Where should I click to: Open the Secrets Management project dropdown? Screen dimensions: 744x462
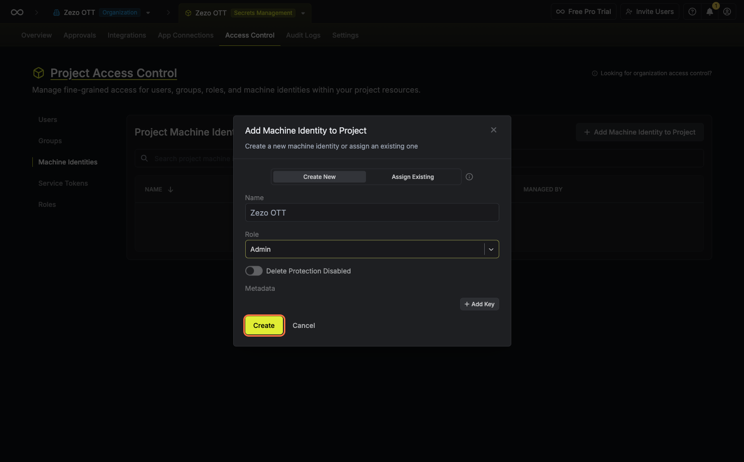point(303,14)
